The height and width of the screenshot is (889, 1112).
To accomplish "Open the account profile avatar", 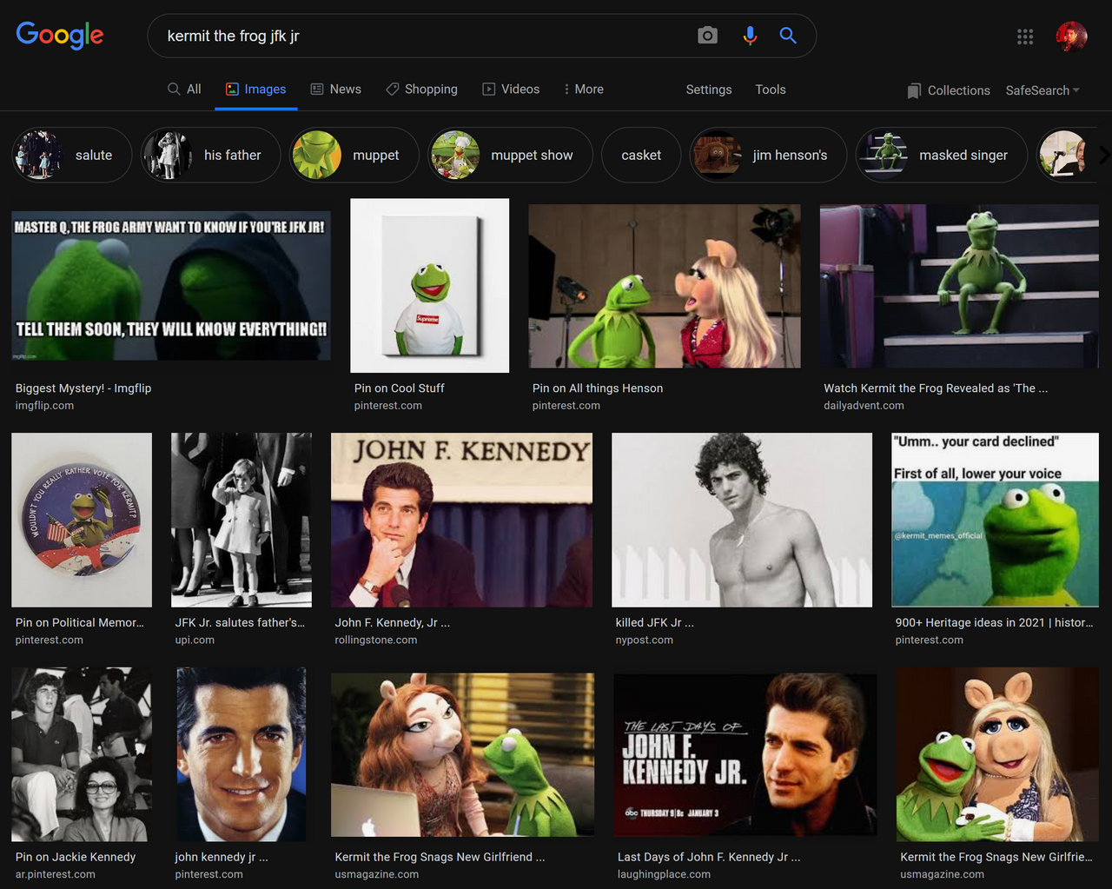I will pos(1071,36).
